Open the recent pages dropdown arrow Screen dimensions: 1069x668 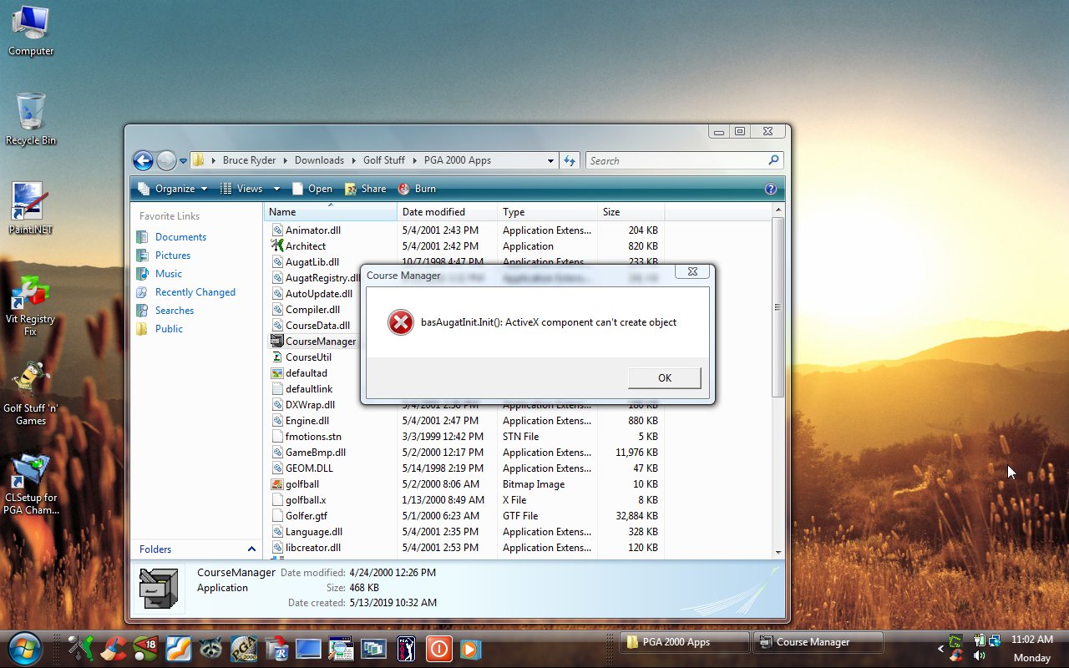click(183, 161)
